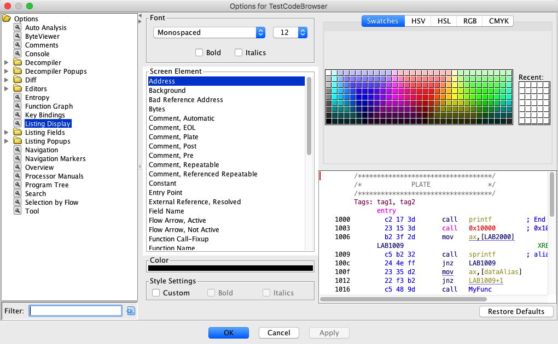
Task: Toggle the Custom style settings checkbox
Action: tap(156, 293)
